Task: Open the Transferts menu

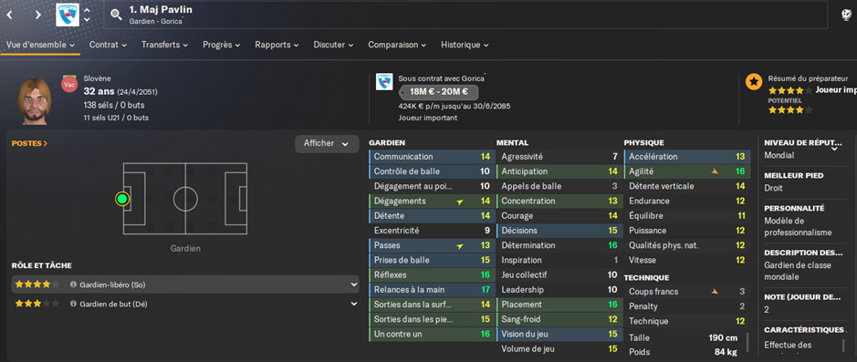Action: pyautogui.click(x=164, y=45)
